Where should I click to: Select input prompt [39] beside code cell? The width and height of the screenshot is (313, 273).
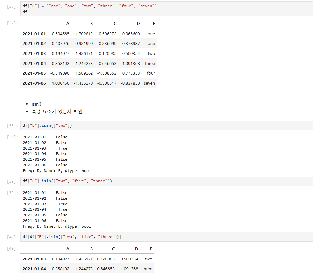[13, 181]
